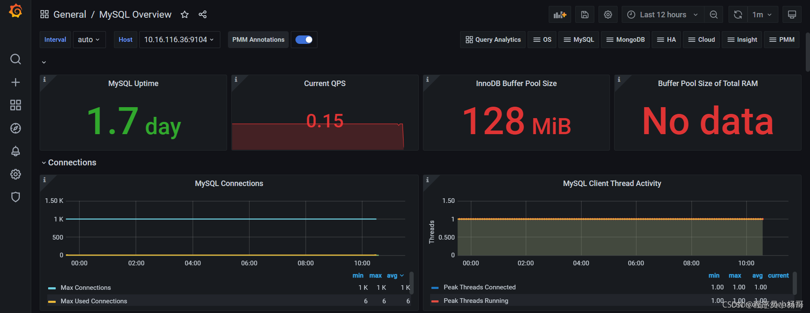The image size is (810, 313).
Task: Share the dashboard using the share icon
Action: 203,15
